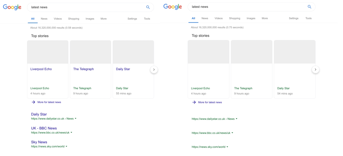Image resolution: width=343 pixels, height=156 pixels.
Task: Click green Daily Star source text in right card
Action: (x=284, y=88)
